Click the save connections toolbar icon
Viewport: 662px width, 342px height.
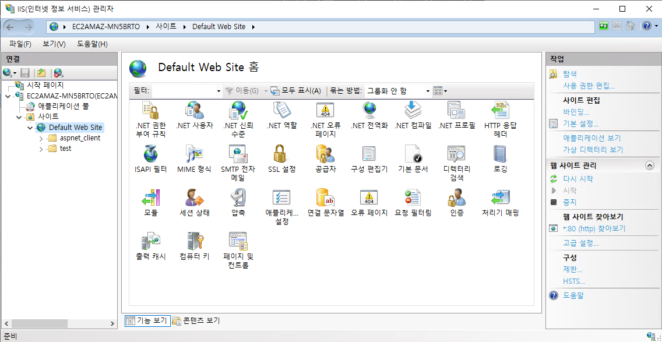point(25,73)
